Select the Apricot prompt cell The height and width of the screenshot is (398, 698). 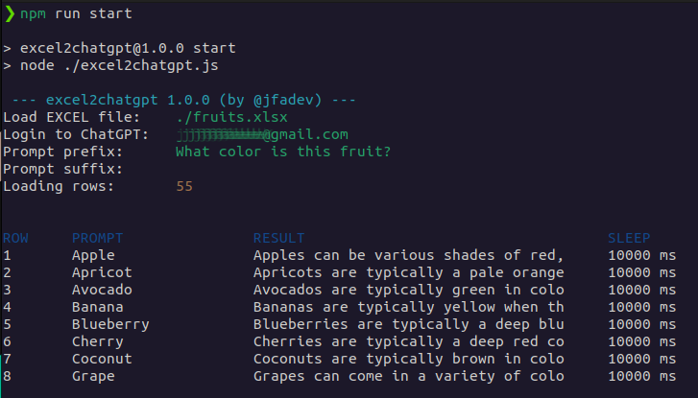(x=102, y=272)
